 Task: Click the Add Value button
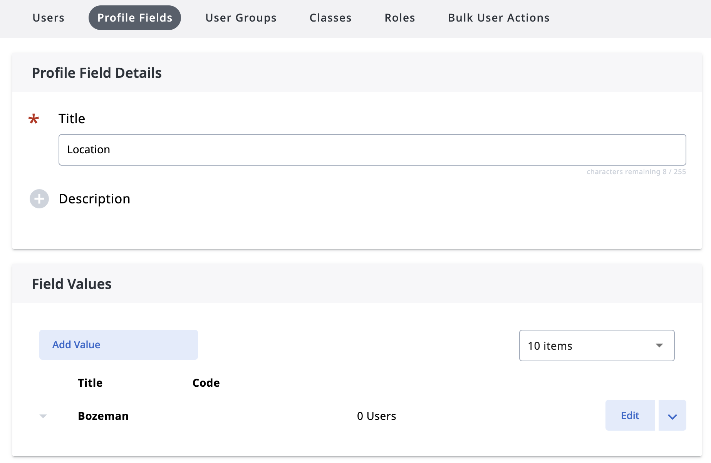click(119, 345)
